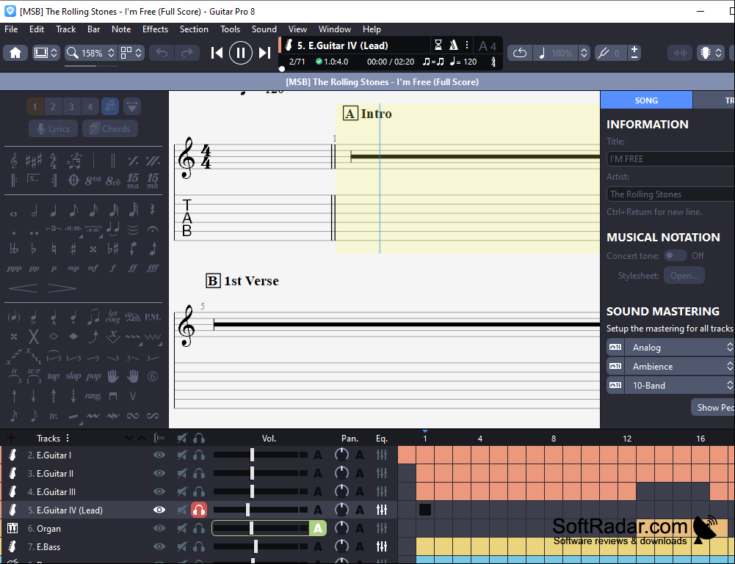The width and height of the screenshot is (735, 564).
Task: Open the layout grid dropdown
Action: 131,52
